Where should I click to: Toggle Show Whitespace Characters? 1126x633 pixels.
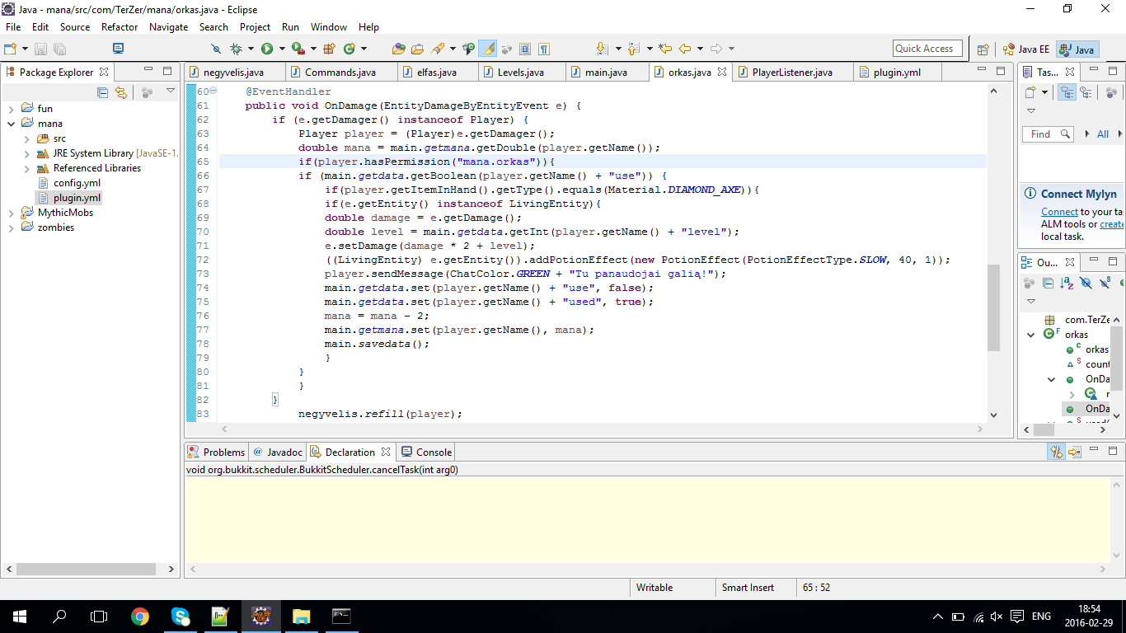[544, 49]
